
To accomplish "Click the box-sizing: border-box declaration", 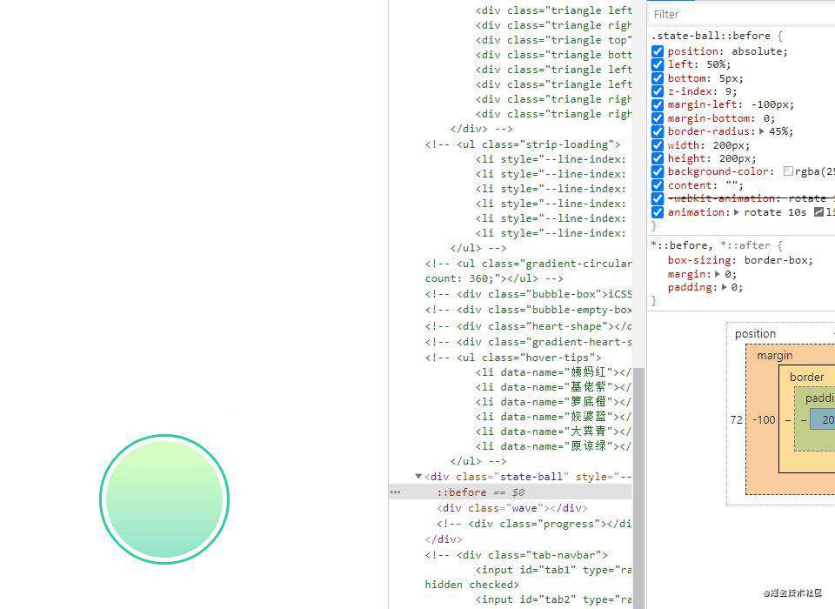I will (x=741, y=260).
